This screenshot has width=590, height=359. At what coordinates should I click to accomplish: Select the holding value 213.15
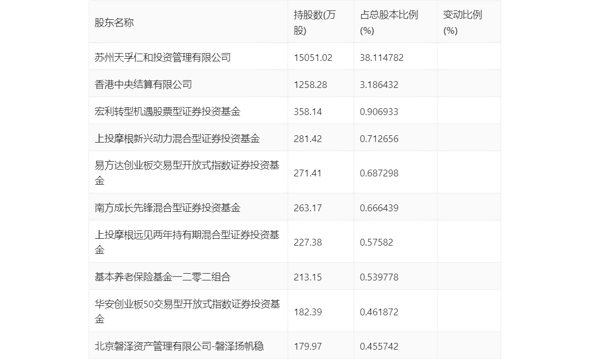point(308,277)
